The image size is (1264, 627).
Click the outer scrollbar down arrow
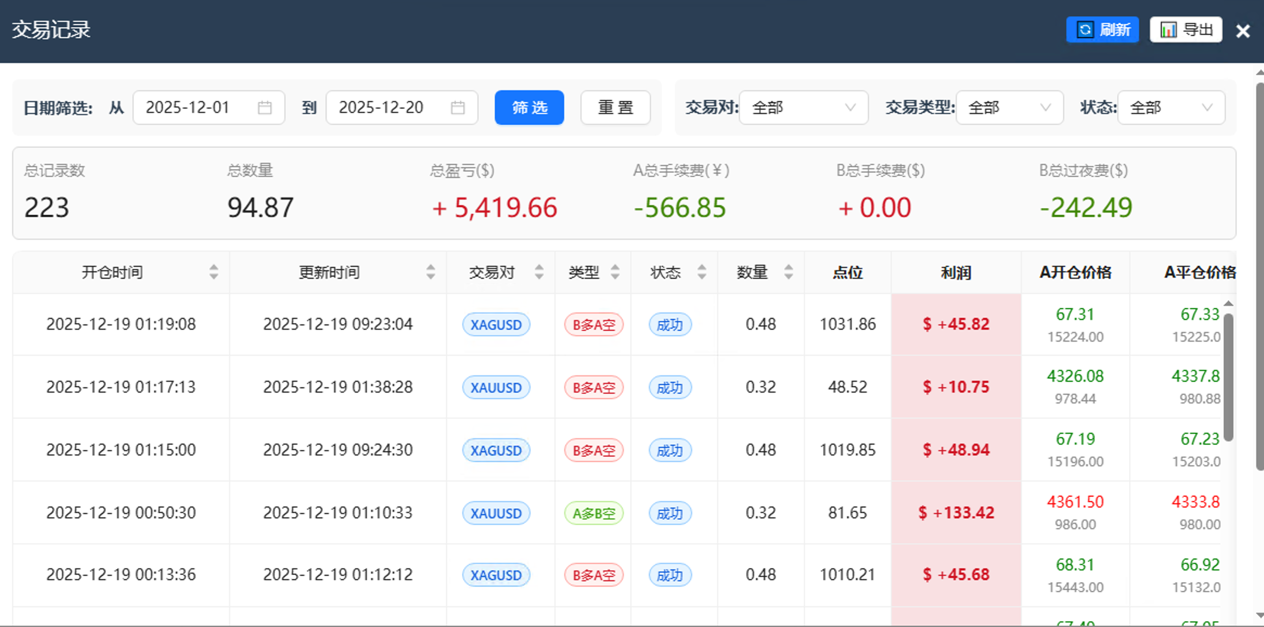tap(1260, 616)
